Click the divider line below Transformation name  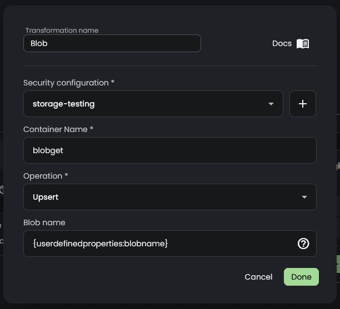click(169, 65)
